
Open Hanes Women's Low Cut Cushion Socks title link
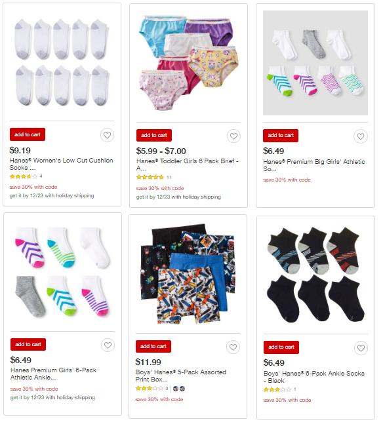pyautogui.click(x=61, y=164)
